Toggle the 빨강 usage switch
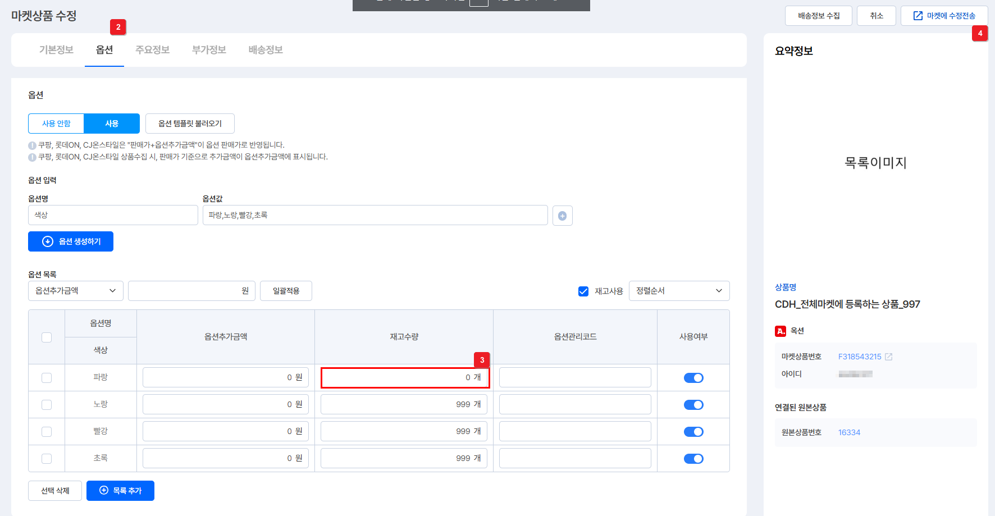 pos(693,432)
